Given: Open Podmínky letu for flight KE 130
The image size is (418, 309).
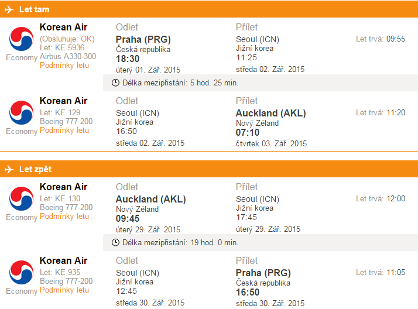Looking at the screenshot, I should pos(64,217).
